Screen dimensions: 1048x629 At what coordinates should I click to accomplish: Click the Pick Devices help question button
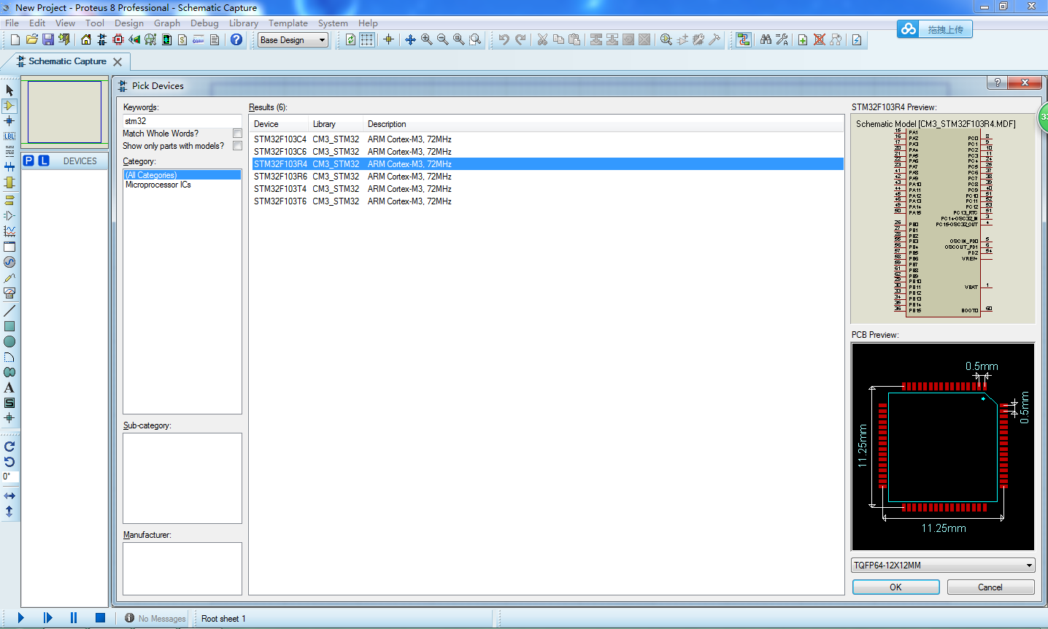click(x=997, y=82)
